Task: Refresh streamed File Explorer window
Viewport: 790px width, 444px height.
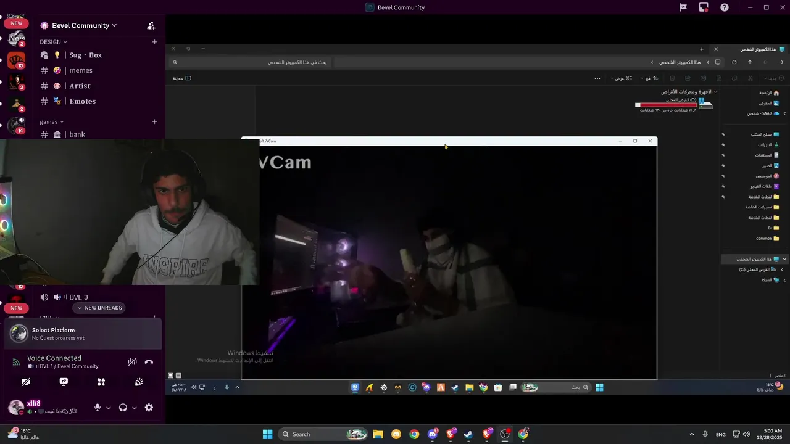Action: [734, 62]
